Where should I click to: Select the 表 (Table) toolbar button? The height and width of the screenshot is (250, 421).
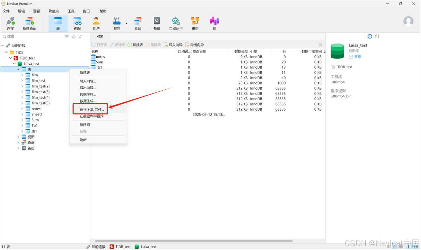(x=58, y=23)
